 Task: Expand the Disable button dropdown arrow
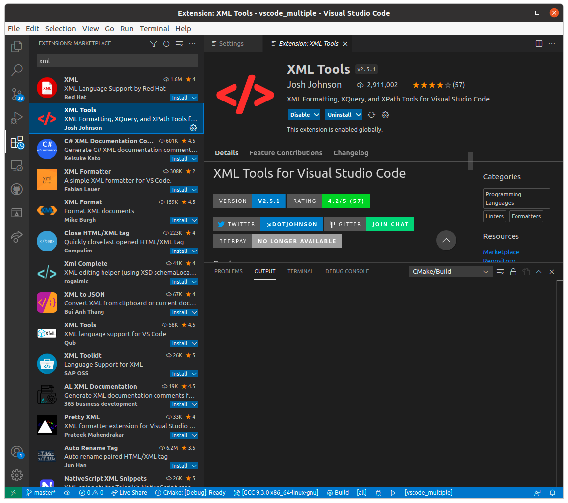point(316,115)
